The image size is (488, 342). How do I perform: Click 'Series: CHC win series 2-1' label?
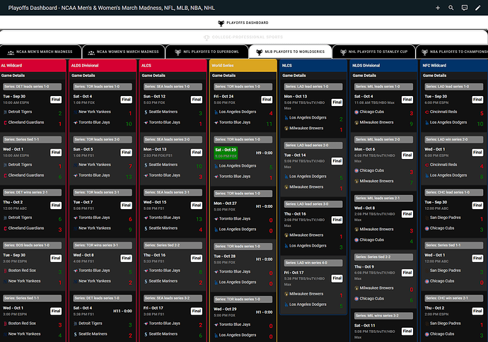pyautogui.click(x=454, y=298)
